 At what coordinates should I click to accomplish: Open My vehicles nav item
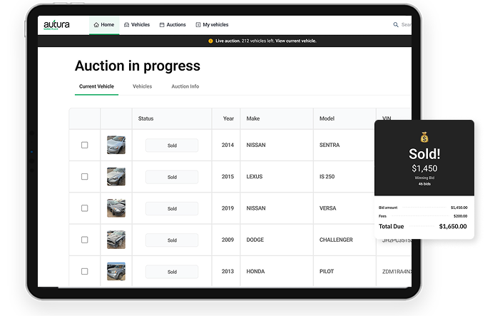coord(213,25)
